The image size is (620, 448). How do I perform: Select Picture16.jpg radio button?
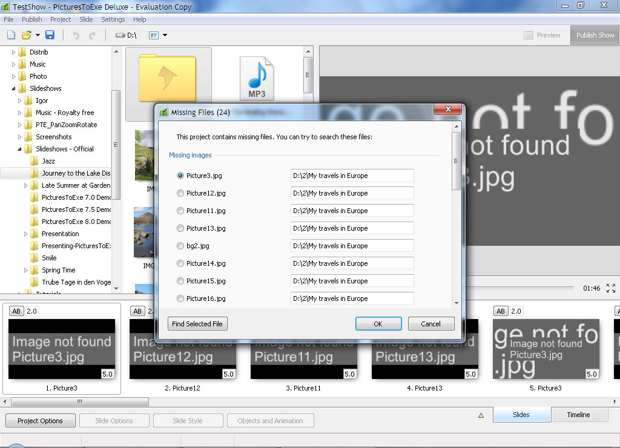180,298
